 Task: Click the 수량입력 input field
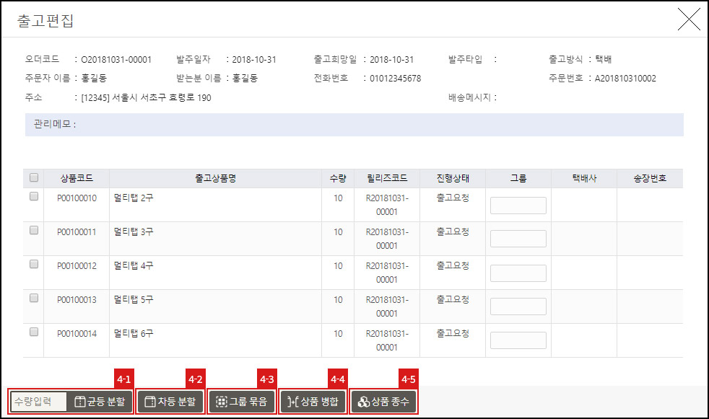(x=39, y=402)
